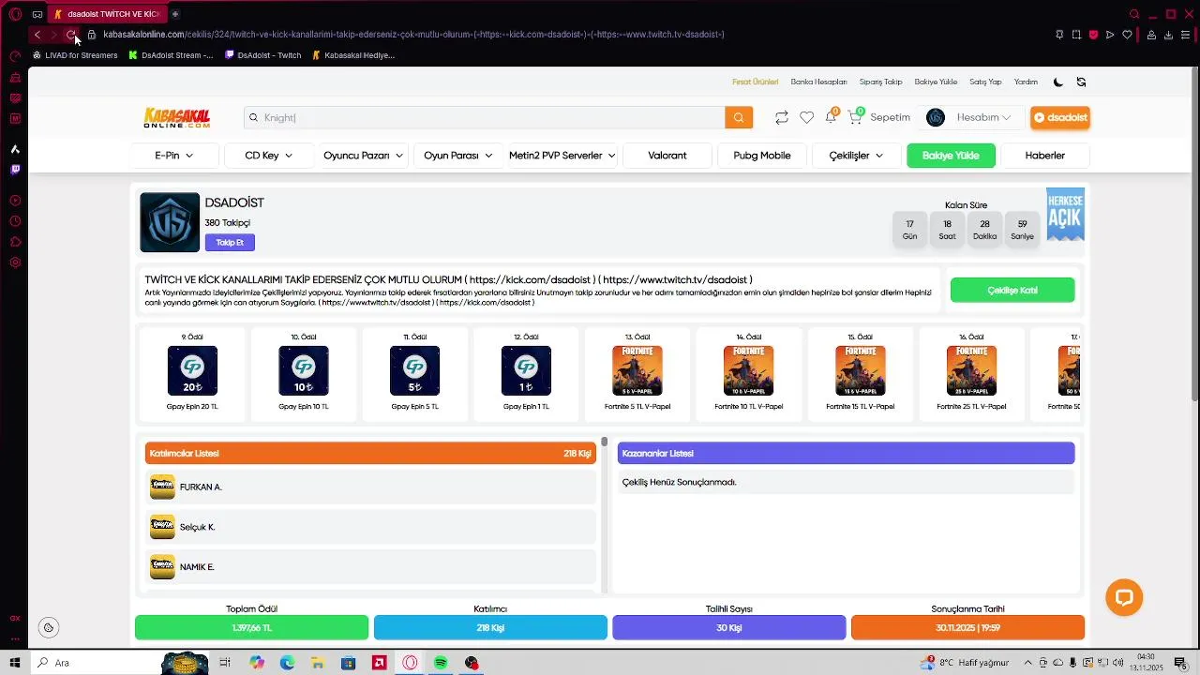Click participant Selçuk K. row
This screenshot has height=675, width=1200.
(370, 527)
